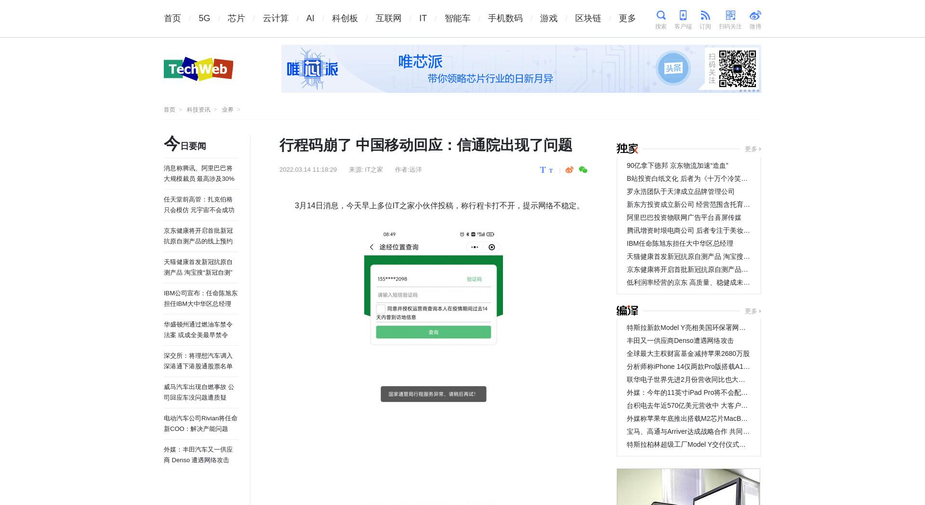The height and width of the screenshot is (505, 925).
Task: Open news 电动汽车公司Rivian将任命新COO
Action: tap(200, 424)
